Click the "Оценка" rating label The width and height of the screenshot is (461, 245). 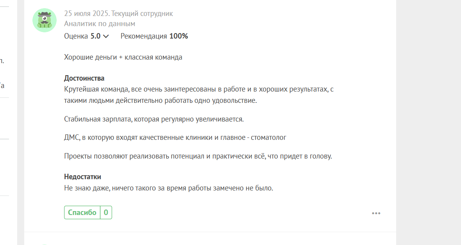coord(76,36)
